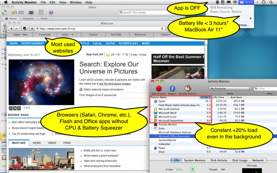This screenshot has height=173, width=277.
Task: Go to next slide on MSN slideshow
Action: [x=19, y=108]
